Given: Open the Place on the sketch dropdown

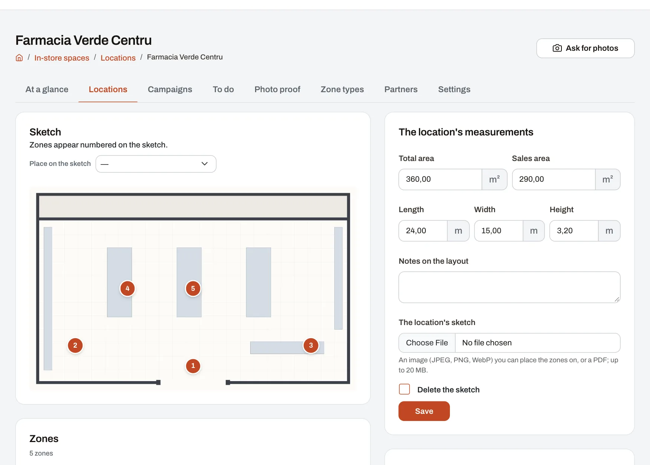Looking at the screenshot, I should pyautogui.click(x=156, y=164).
